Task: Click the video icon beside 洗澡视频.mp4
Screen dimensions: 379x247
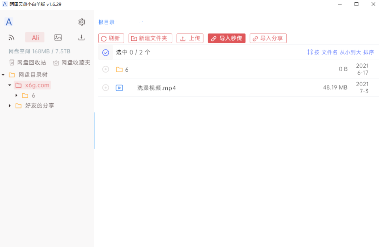Action: pyautogui.click(x=119, y=88)
